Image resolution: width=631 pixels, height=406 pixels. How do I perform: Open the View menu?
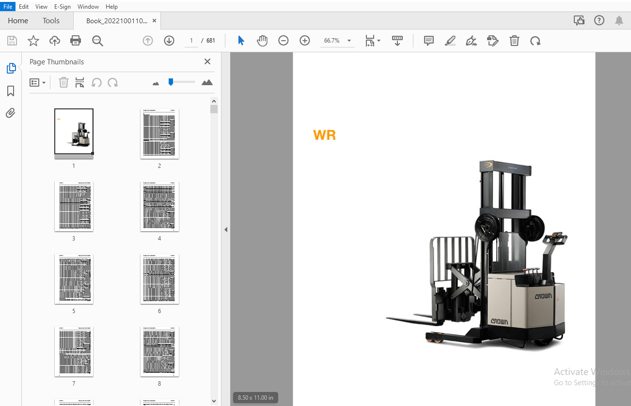(42, 7)
